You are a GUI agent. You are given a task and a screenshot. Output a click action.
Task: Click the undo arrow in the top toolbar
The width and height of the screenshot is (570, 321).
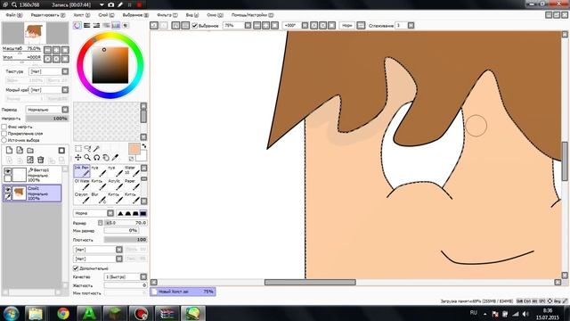(154, 25)
